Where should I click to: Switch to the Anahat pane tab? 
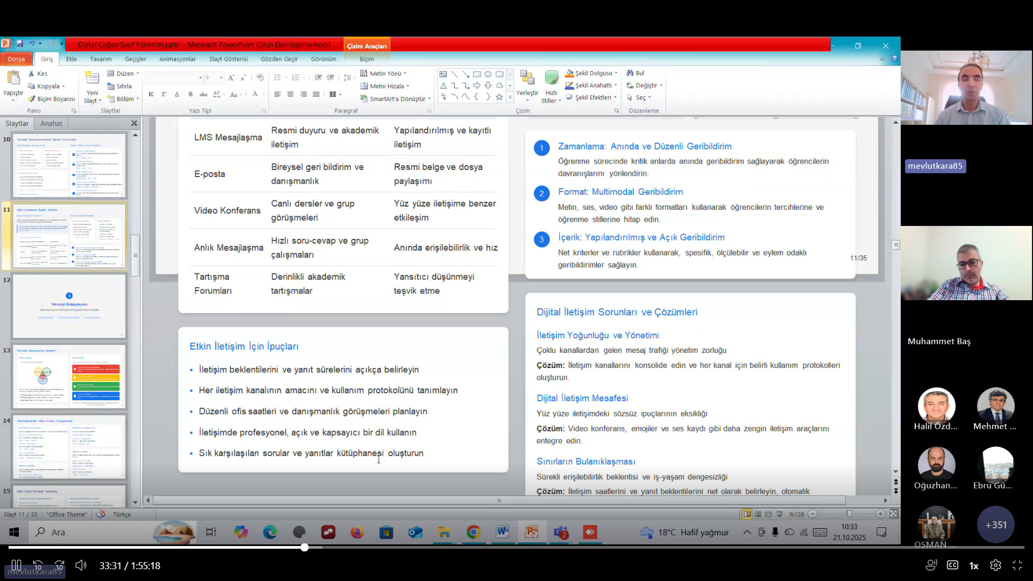click(51, 123)
